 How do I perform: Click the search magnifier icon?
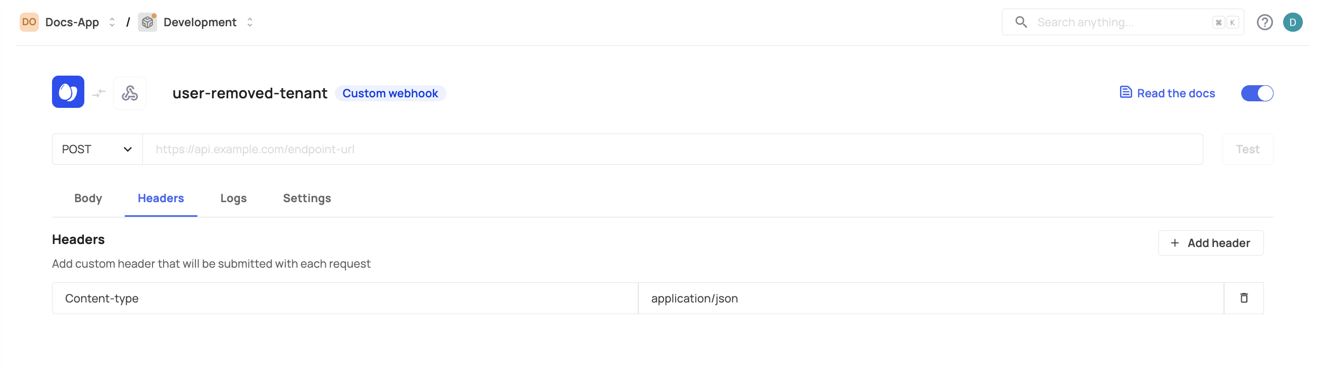[x=1021, y=23]
